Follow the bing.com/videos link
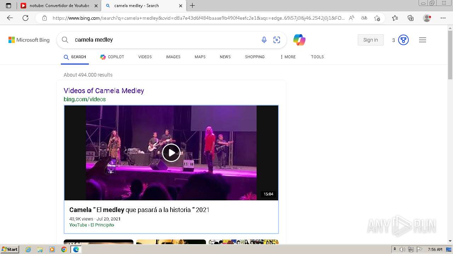Screen dimensions: 453x254 pyautogui.click(x=85, y=99)
